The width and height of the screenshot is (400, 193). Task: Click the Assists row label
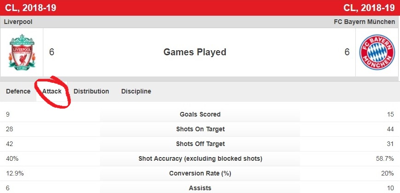click(200, 188)
